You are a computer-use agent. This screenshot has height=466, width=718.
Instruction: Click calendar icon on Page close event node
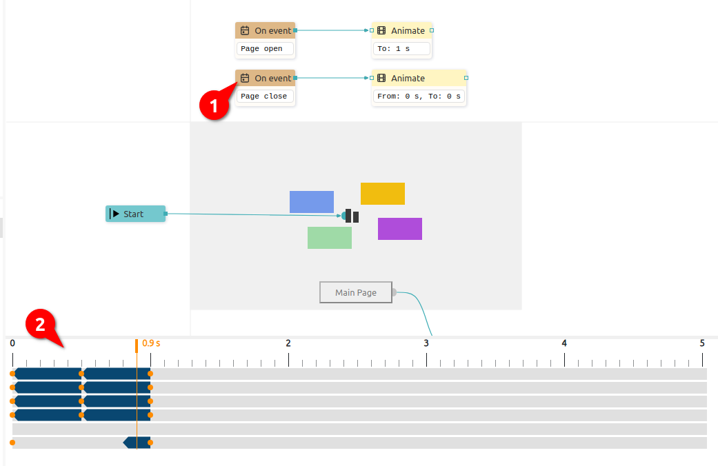pos(245,79)
